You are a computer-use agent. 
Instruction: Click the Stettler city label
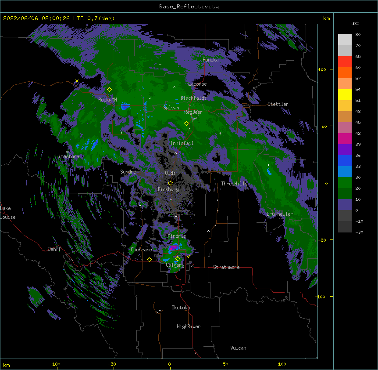[278, 104]
